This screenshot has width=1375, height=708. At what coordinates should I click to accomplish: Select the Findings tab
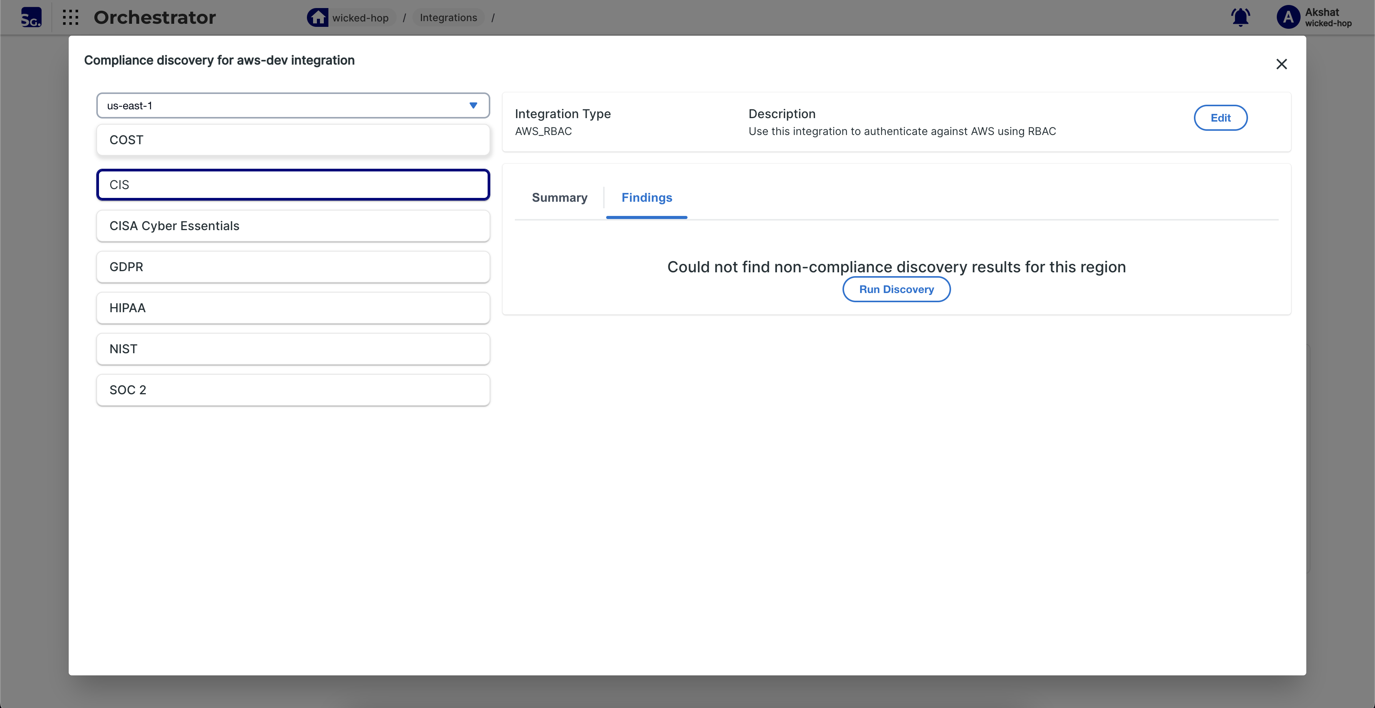(646, 198)
